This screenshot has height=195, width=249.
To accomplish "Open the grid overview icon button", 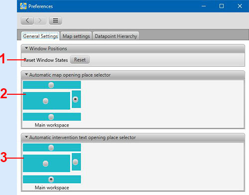I will tap(55, 20).
